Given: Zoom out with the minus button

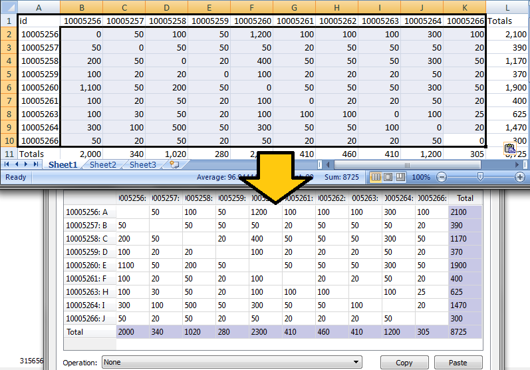Looking at the screenshot, I should [x=442, y=177].
